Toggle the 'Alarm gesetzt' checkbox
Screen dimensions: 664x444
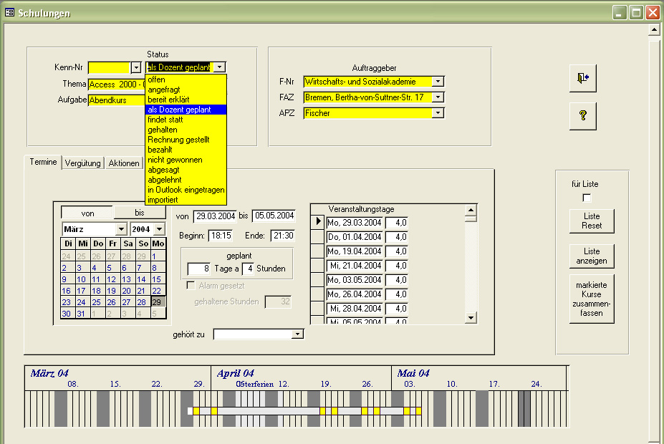coord(191,286)
